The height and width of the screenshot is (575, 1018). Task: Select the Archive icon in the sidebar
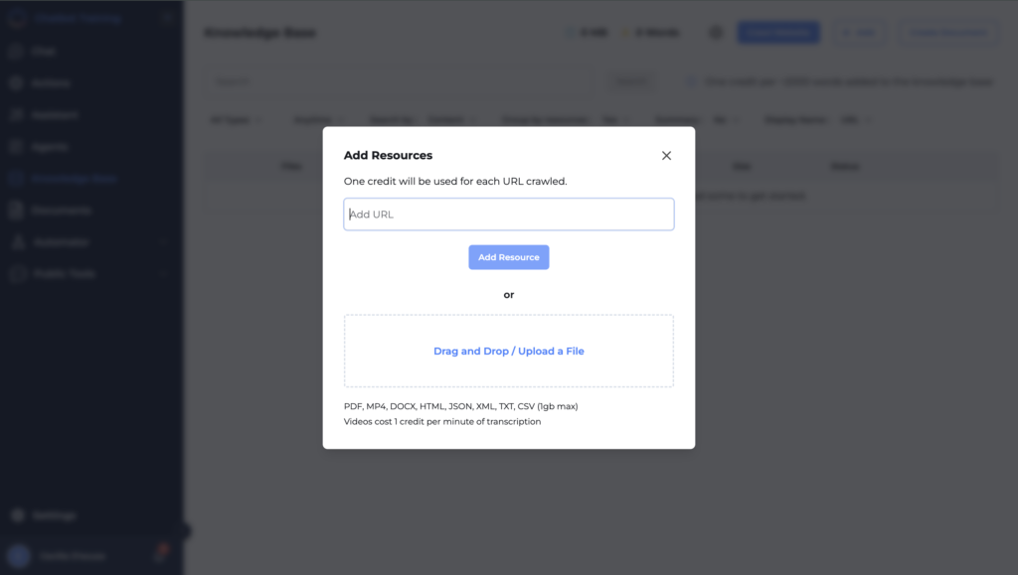(x=18, y=82)
